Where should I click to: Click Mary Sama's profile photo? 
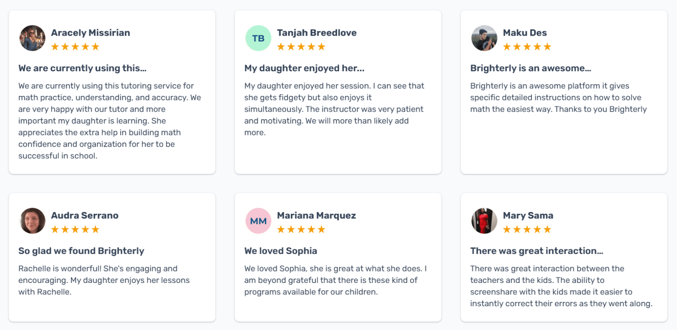pyautogui.click(x=484, y=221)
